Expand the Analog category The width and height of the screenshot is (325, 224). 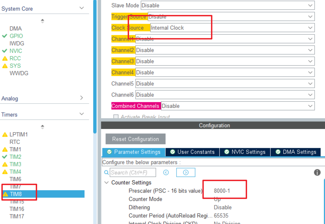pos(81,98)
